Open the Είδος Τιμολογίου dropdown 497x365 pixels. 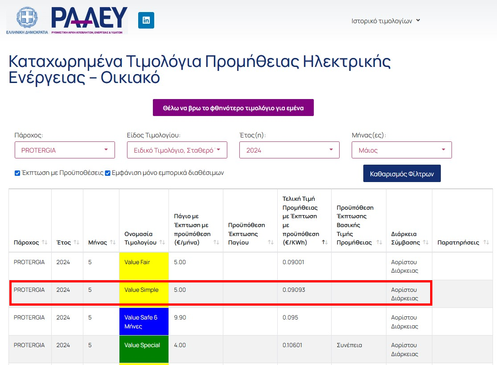tap(177, 150)
